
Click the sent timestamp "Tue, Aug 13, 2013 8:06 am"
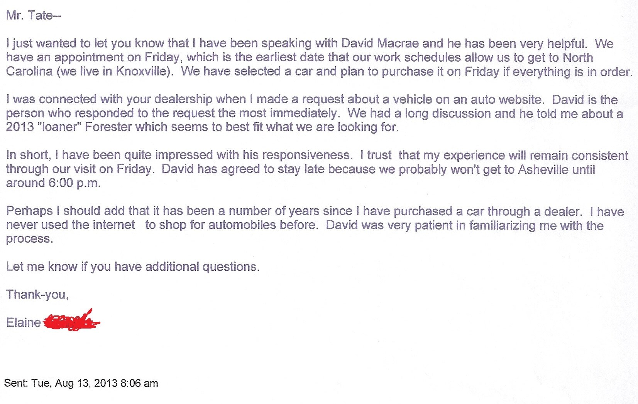click(95, 383)
